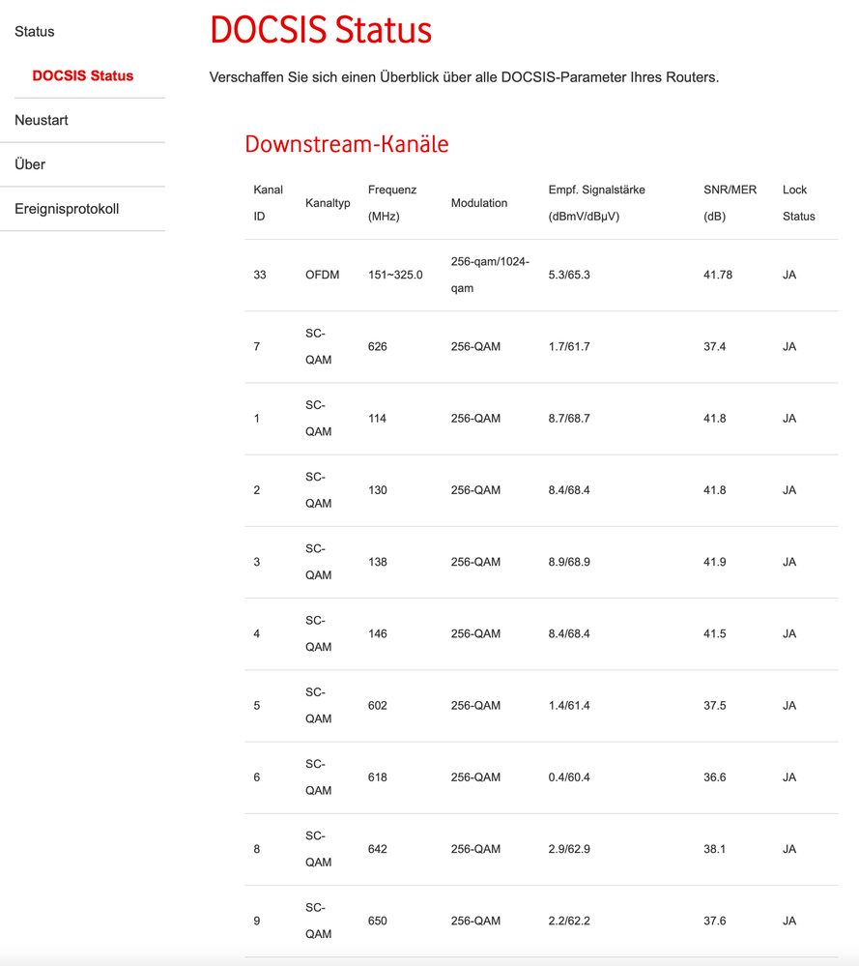This screenshot has height=966, width=859.
Task: Select SNR value 37.5
Action: 714,705
